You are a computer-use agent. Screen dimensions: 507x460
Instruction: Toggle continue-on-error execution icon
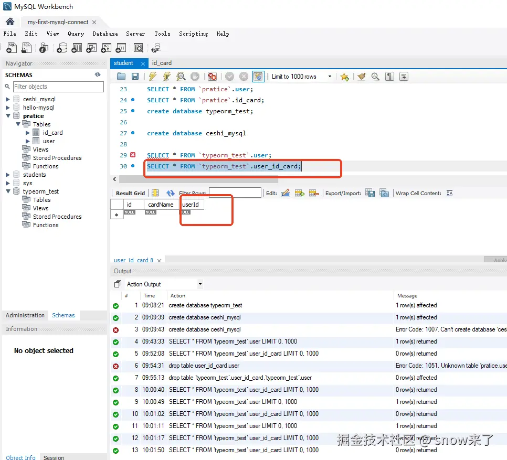(212, 77)
